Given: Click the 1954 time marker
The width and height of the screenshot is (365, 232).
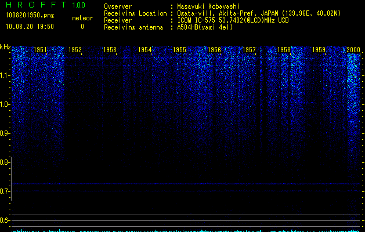Looking at the screenshot, I should tap(145, 50).
